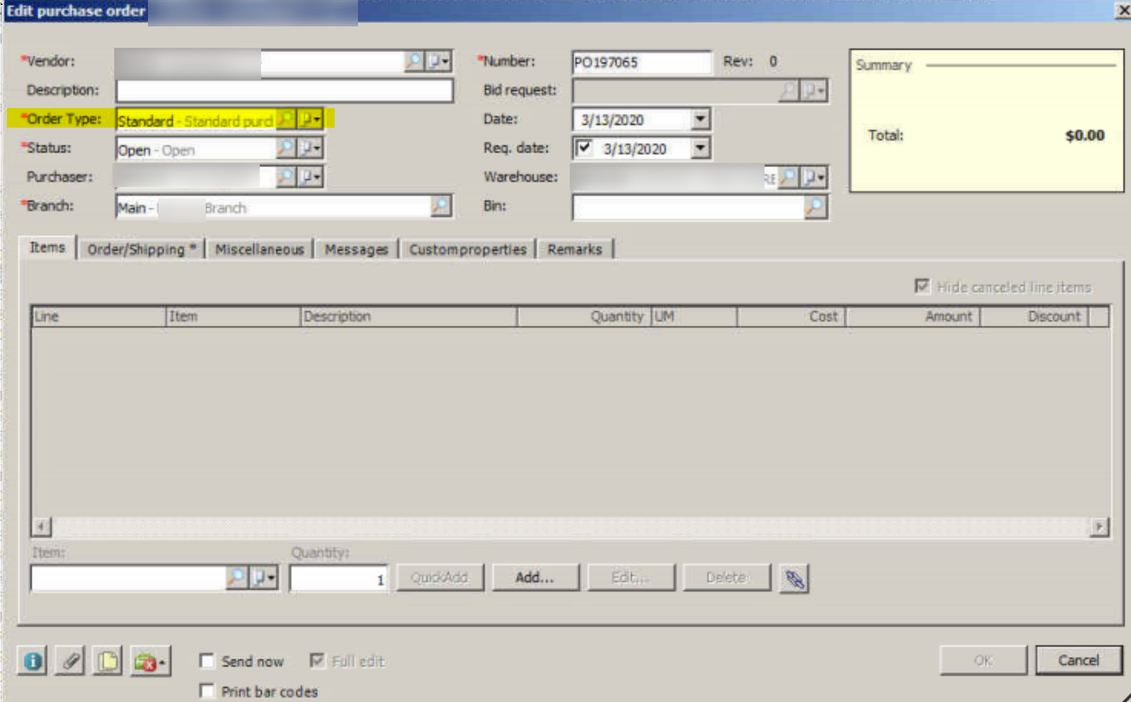Screen dimensions: 1131x702
Task: Click the Bin input field
Action: (x=688, y=207)
